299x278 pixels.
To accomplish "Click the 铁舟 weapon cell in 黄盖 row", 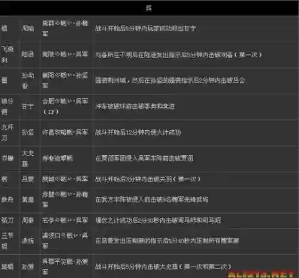I will [x=8, y=199].
